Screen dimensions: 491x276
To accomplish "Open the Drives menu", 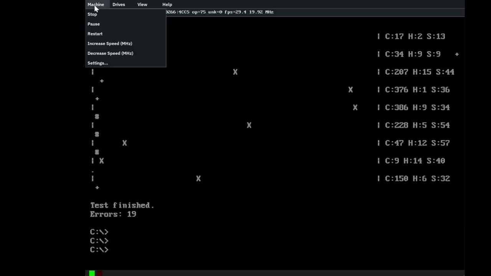I will pyautogui.click(x=119, y=5).
